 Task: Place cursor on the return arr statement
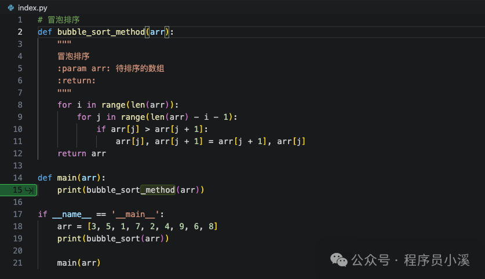[81, 153]
